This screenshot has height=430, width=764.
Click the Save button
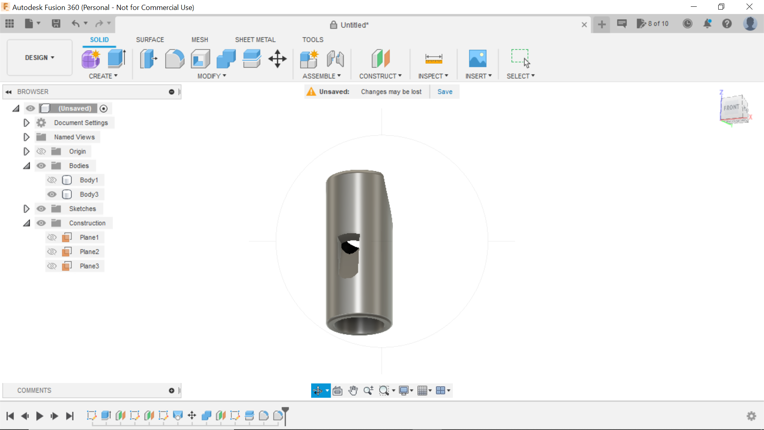point(445,91)
